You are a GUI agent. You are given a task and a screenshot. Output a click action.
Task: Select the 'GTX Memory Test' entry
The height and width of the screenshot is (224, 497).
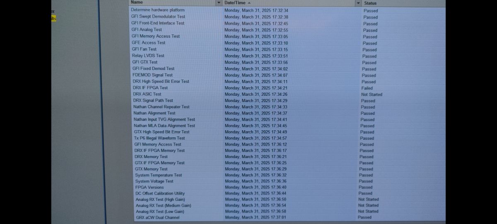pos(152,169)
